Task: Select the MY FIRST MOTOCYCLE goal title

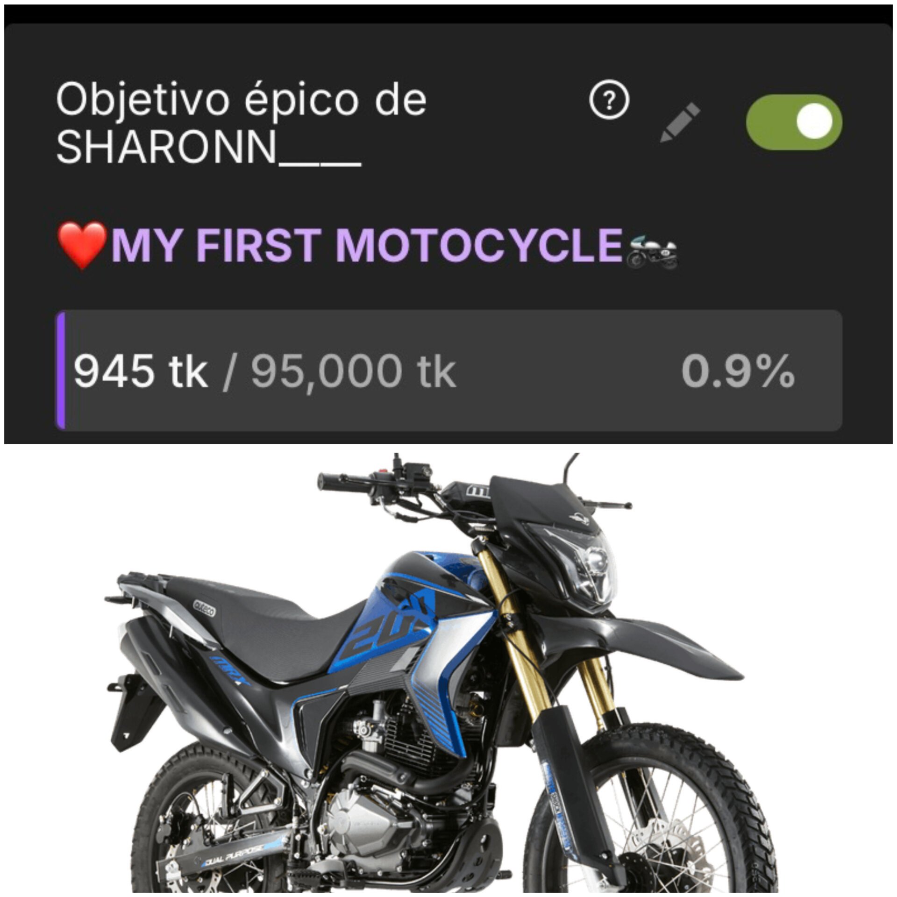Action: (x=367, y=244)
